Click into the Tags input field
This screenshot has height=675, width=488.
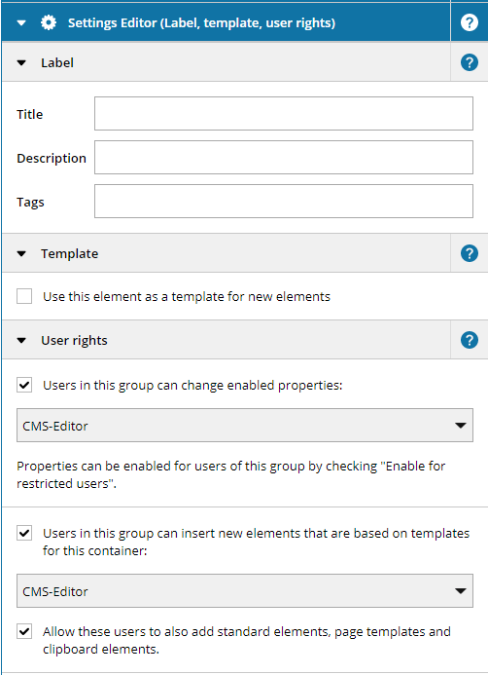pyautogui.click(x=284, y=202)
